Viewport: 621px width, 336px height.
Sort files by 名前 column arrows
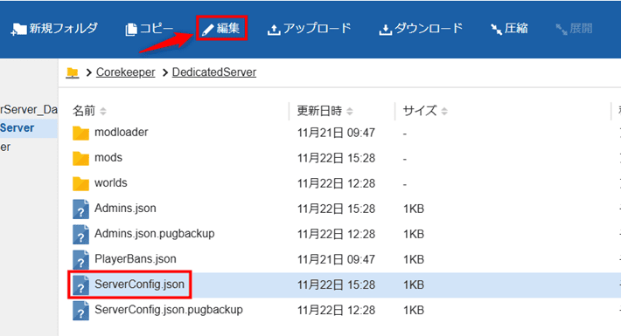click(103, 112)
